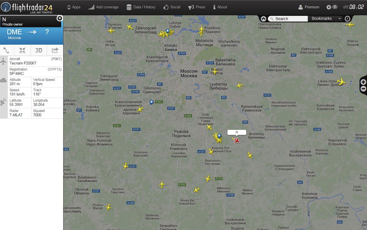
Task: Click the UTC clock display
Action: (353, 7)
